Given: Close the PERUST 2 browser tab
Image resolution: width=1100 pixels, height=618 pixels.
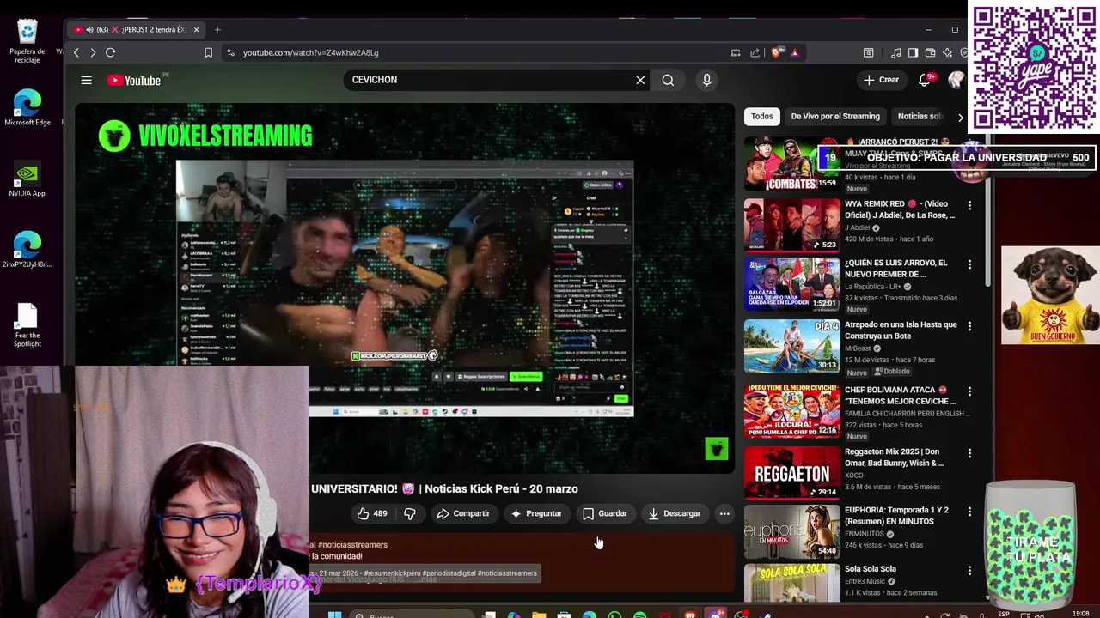Looking at the screenshot, I should (196, 29).
